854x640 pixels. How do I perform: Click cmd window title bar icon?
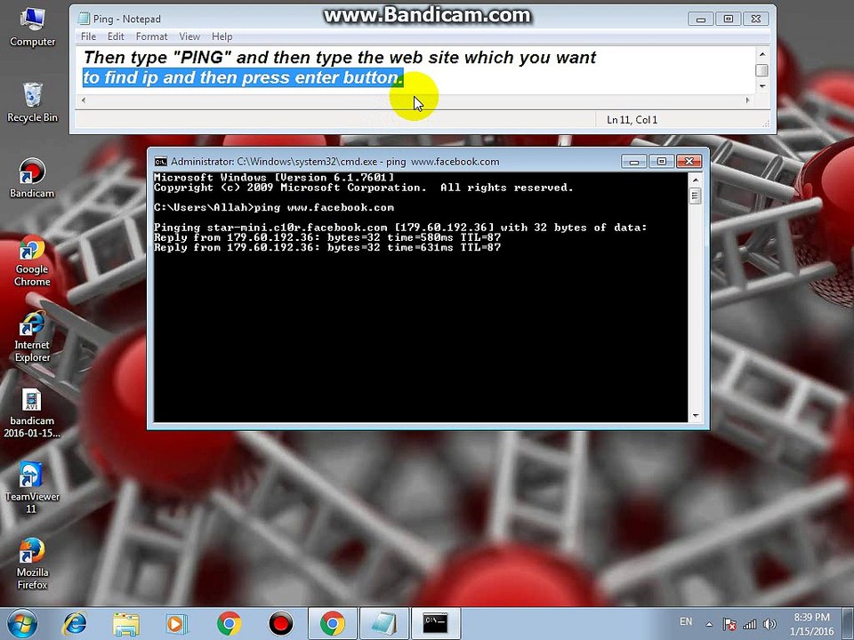tap(161, 161)
